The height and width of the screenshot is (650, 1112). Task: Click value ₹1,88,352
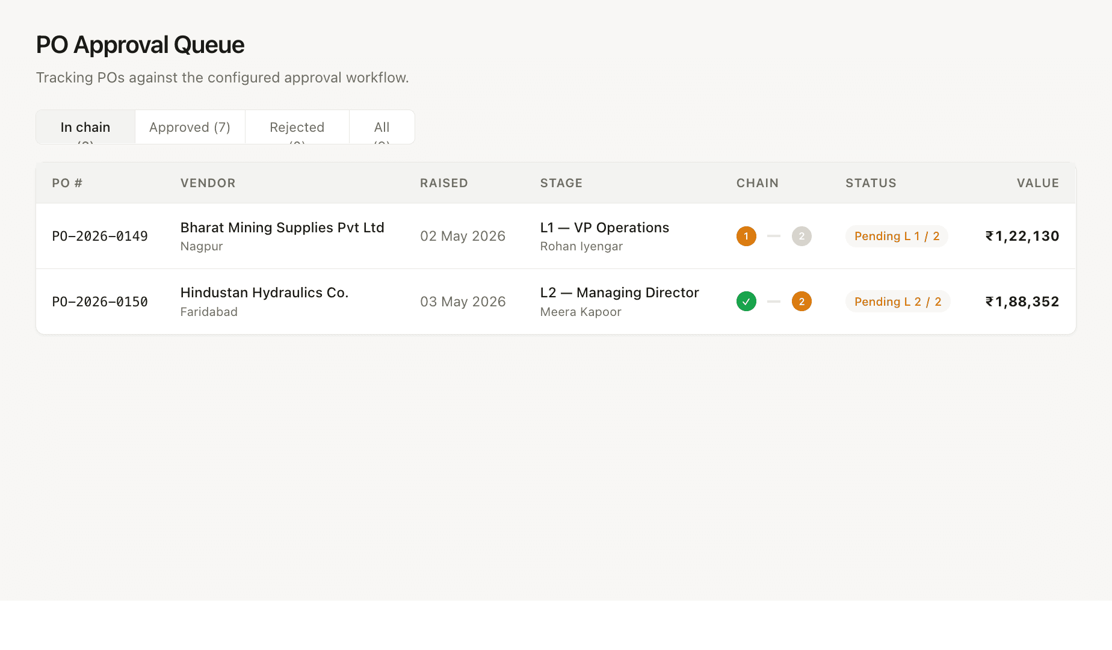tap(1022, 302)
